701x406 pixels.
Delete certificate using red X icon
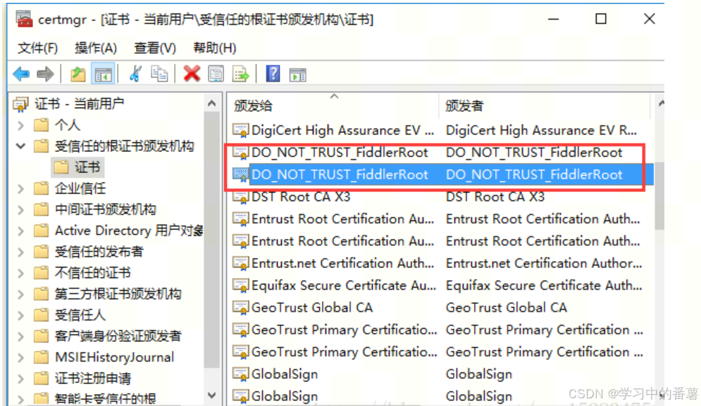(191, 73)
